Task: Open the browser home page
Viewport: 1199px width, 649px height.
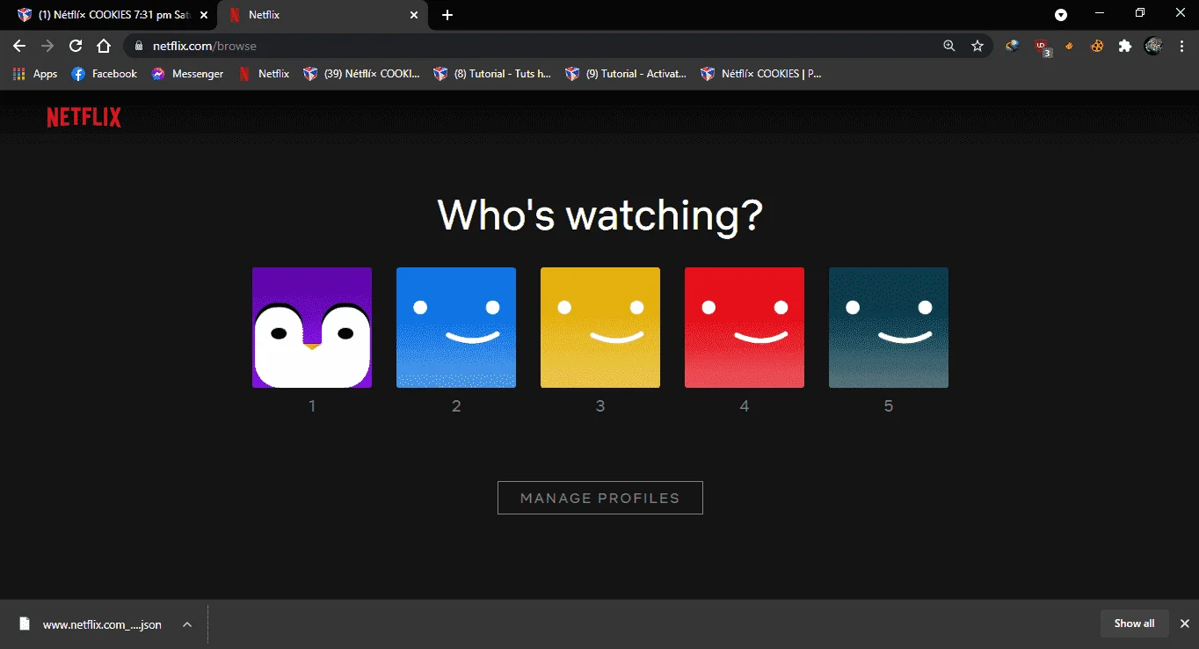Action: 104,46
